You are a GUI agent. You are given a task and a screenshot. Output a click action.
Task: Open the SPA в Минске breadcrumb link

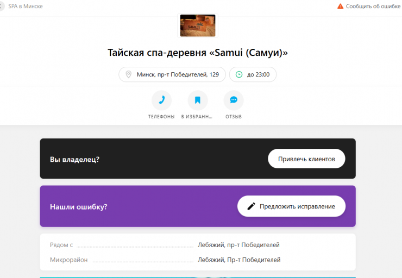(x=26, y=6)
